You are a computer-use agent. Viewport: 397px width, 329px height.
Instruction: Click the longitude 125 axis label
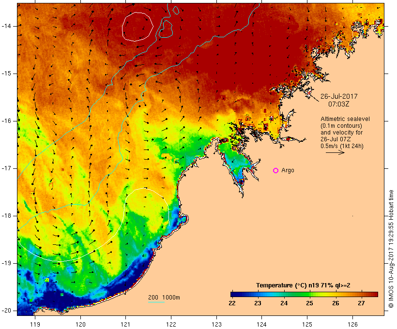click(307, 324)
